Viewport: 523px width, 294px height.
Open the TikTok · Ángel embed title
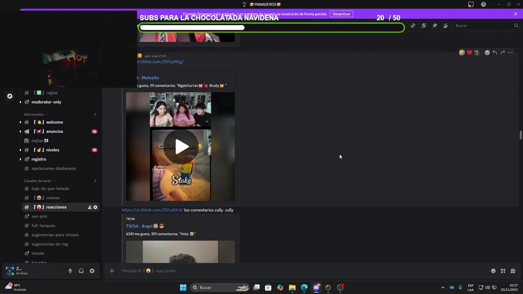(145, 226)
